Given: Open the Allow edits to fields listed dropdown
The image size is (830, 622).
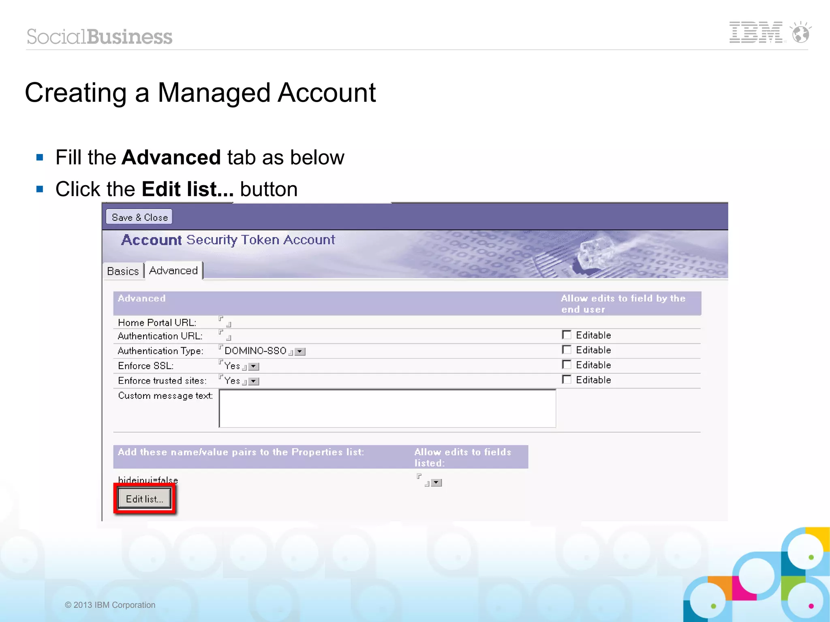Looking at the screenshot, I should (436, 483).
